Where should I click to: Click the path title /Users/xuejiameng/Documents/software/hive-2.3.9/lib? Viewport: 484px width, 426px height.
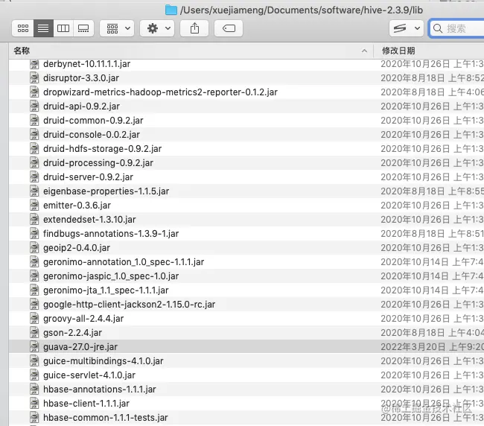tap(302, 10)
